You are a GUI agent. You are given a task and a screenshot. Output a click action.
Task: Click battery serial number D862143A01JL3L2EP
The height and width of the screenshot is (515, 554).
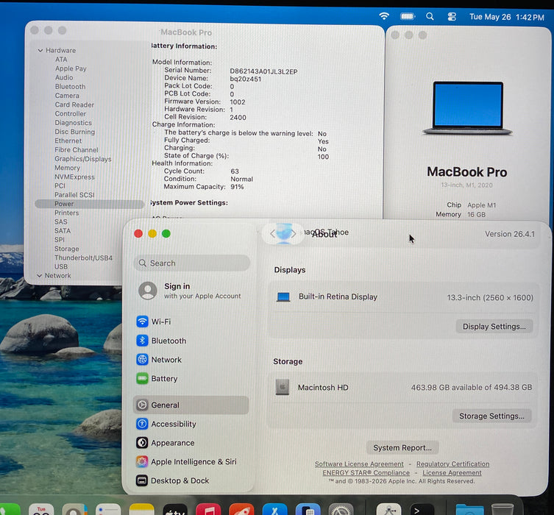(x=263, y=71)
